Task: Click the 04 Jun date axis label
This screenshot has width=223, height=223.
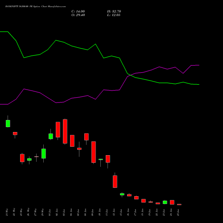Action: (x=71, y=212)
